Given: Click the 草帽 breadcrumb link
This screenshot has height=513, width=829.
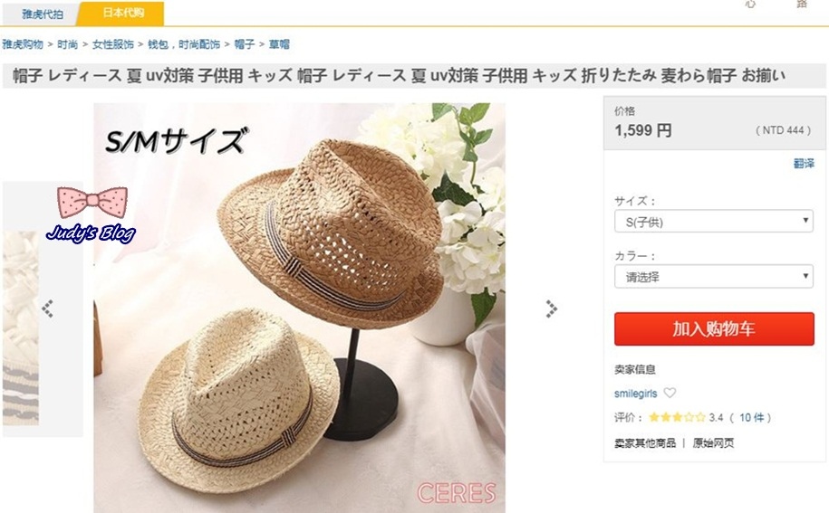Looking at the screenshot, I should tap(279, 44).
